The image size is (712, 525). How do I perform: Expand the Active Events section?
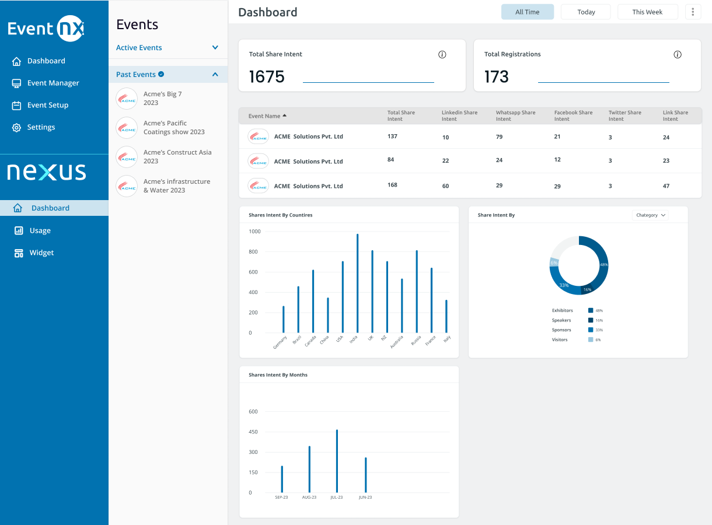click(215, 48)
